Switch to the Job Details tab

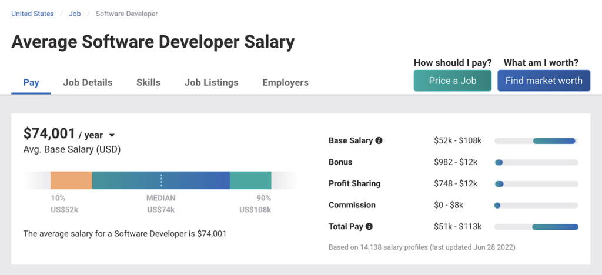(88, 82)
